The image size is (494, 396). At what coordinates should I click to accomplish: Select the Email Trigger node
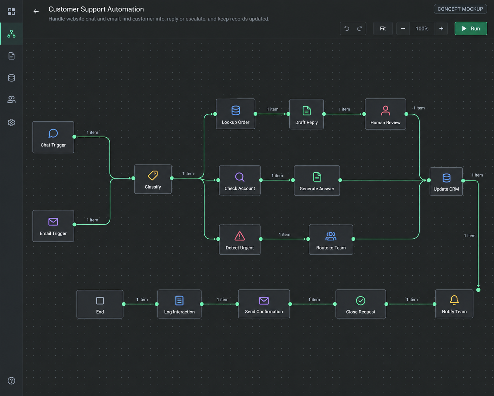click(53, 226)
